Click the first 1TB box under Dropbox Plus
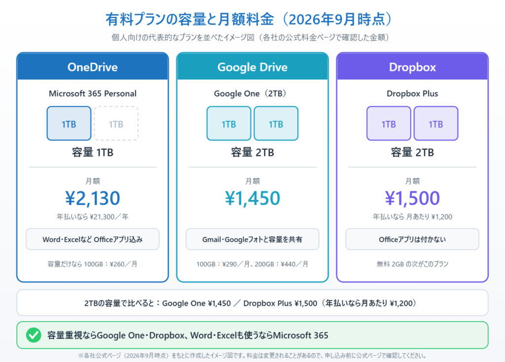The image size is (505, 362). click(389, 124)
